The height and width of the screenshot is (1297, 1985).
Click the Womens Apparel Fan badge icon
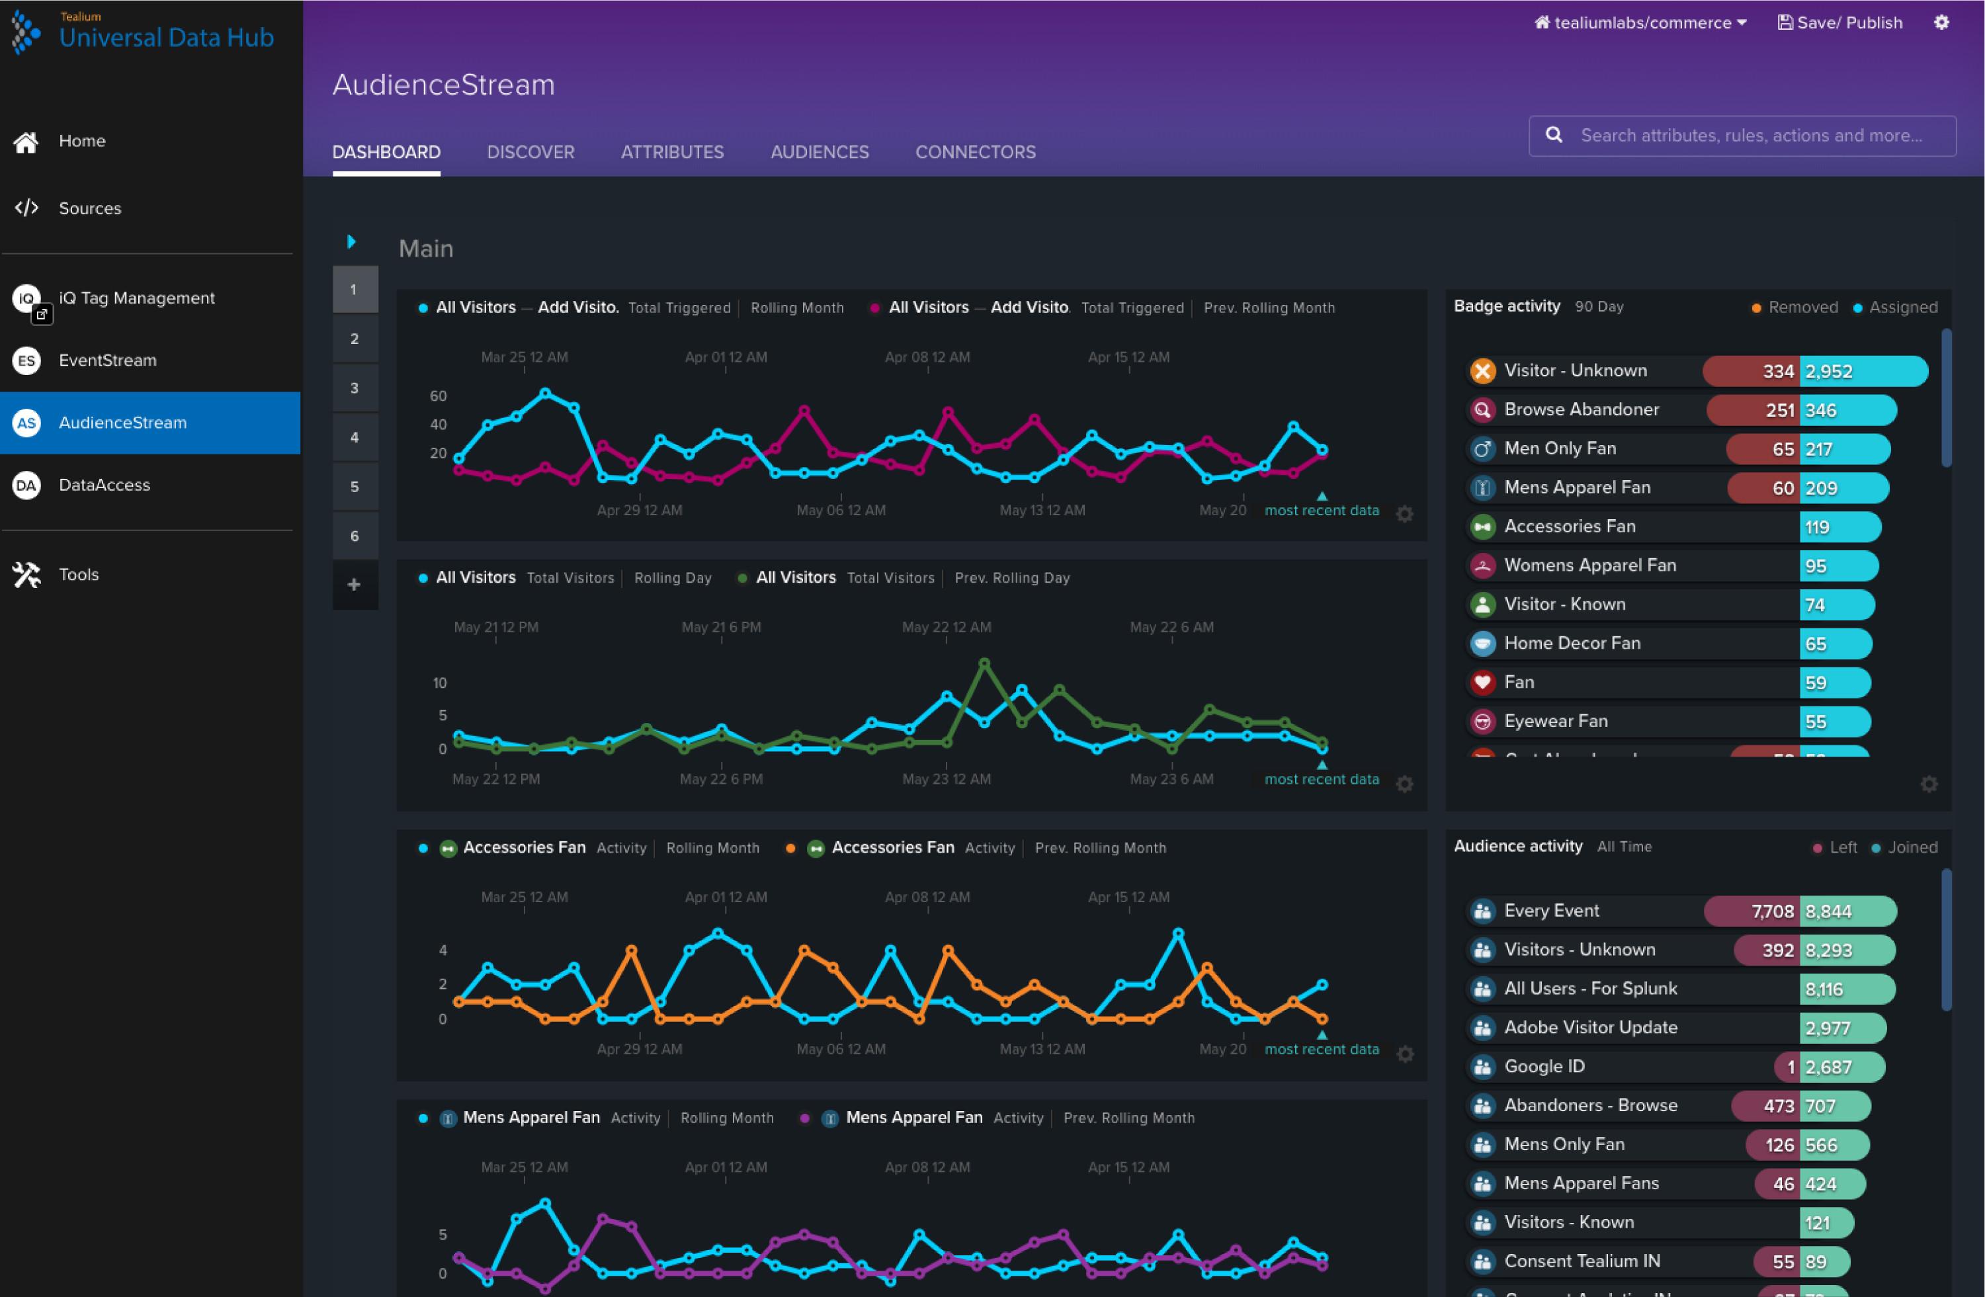(1482, 565)
